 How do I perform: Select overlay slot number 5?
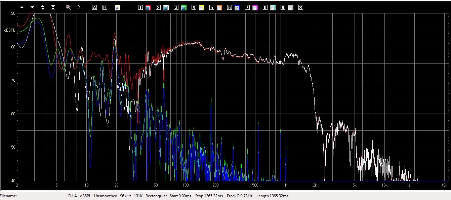coord(212,7)
